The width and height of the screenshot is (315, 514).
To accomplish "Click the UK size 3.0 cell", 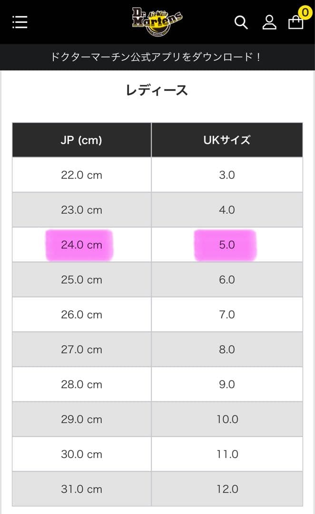I will [227, 175].
